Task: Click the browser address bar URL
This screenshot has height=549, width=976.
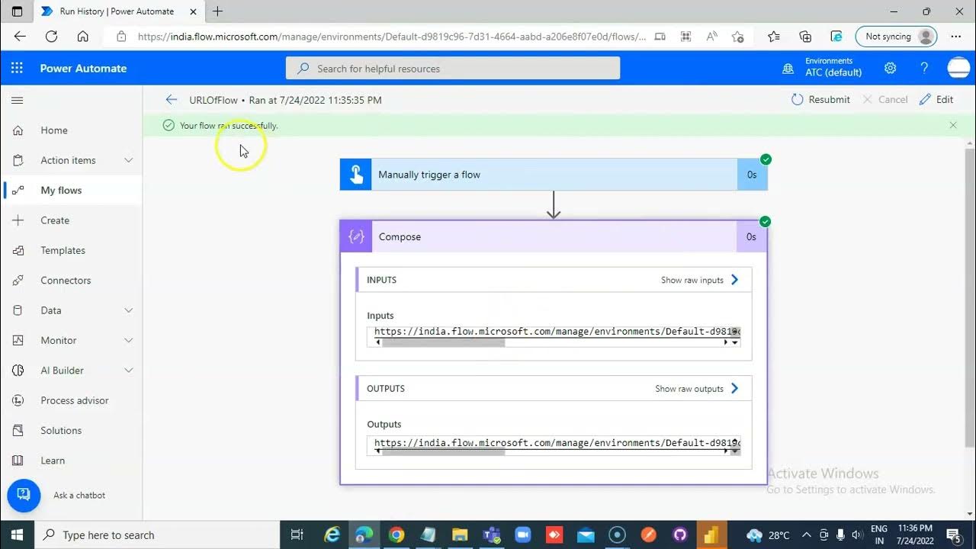Action: tap(392, 36)
